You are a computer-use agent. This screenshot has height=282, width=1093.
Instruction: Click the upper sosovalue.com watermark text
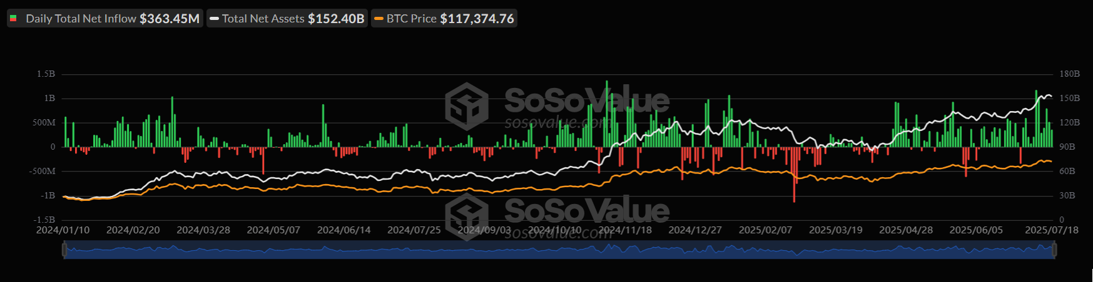[556, 123]
